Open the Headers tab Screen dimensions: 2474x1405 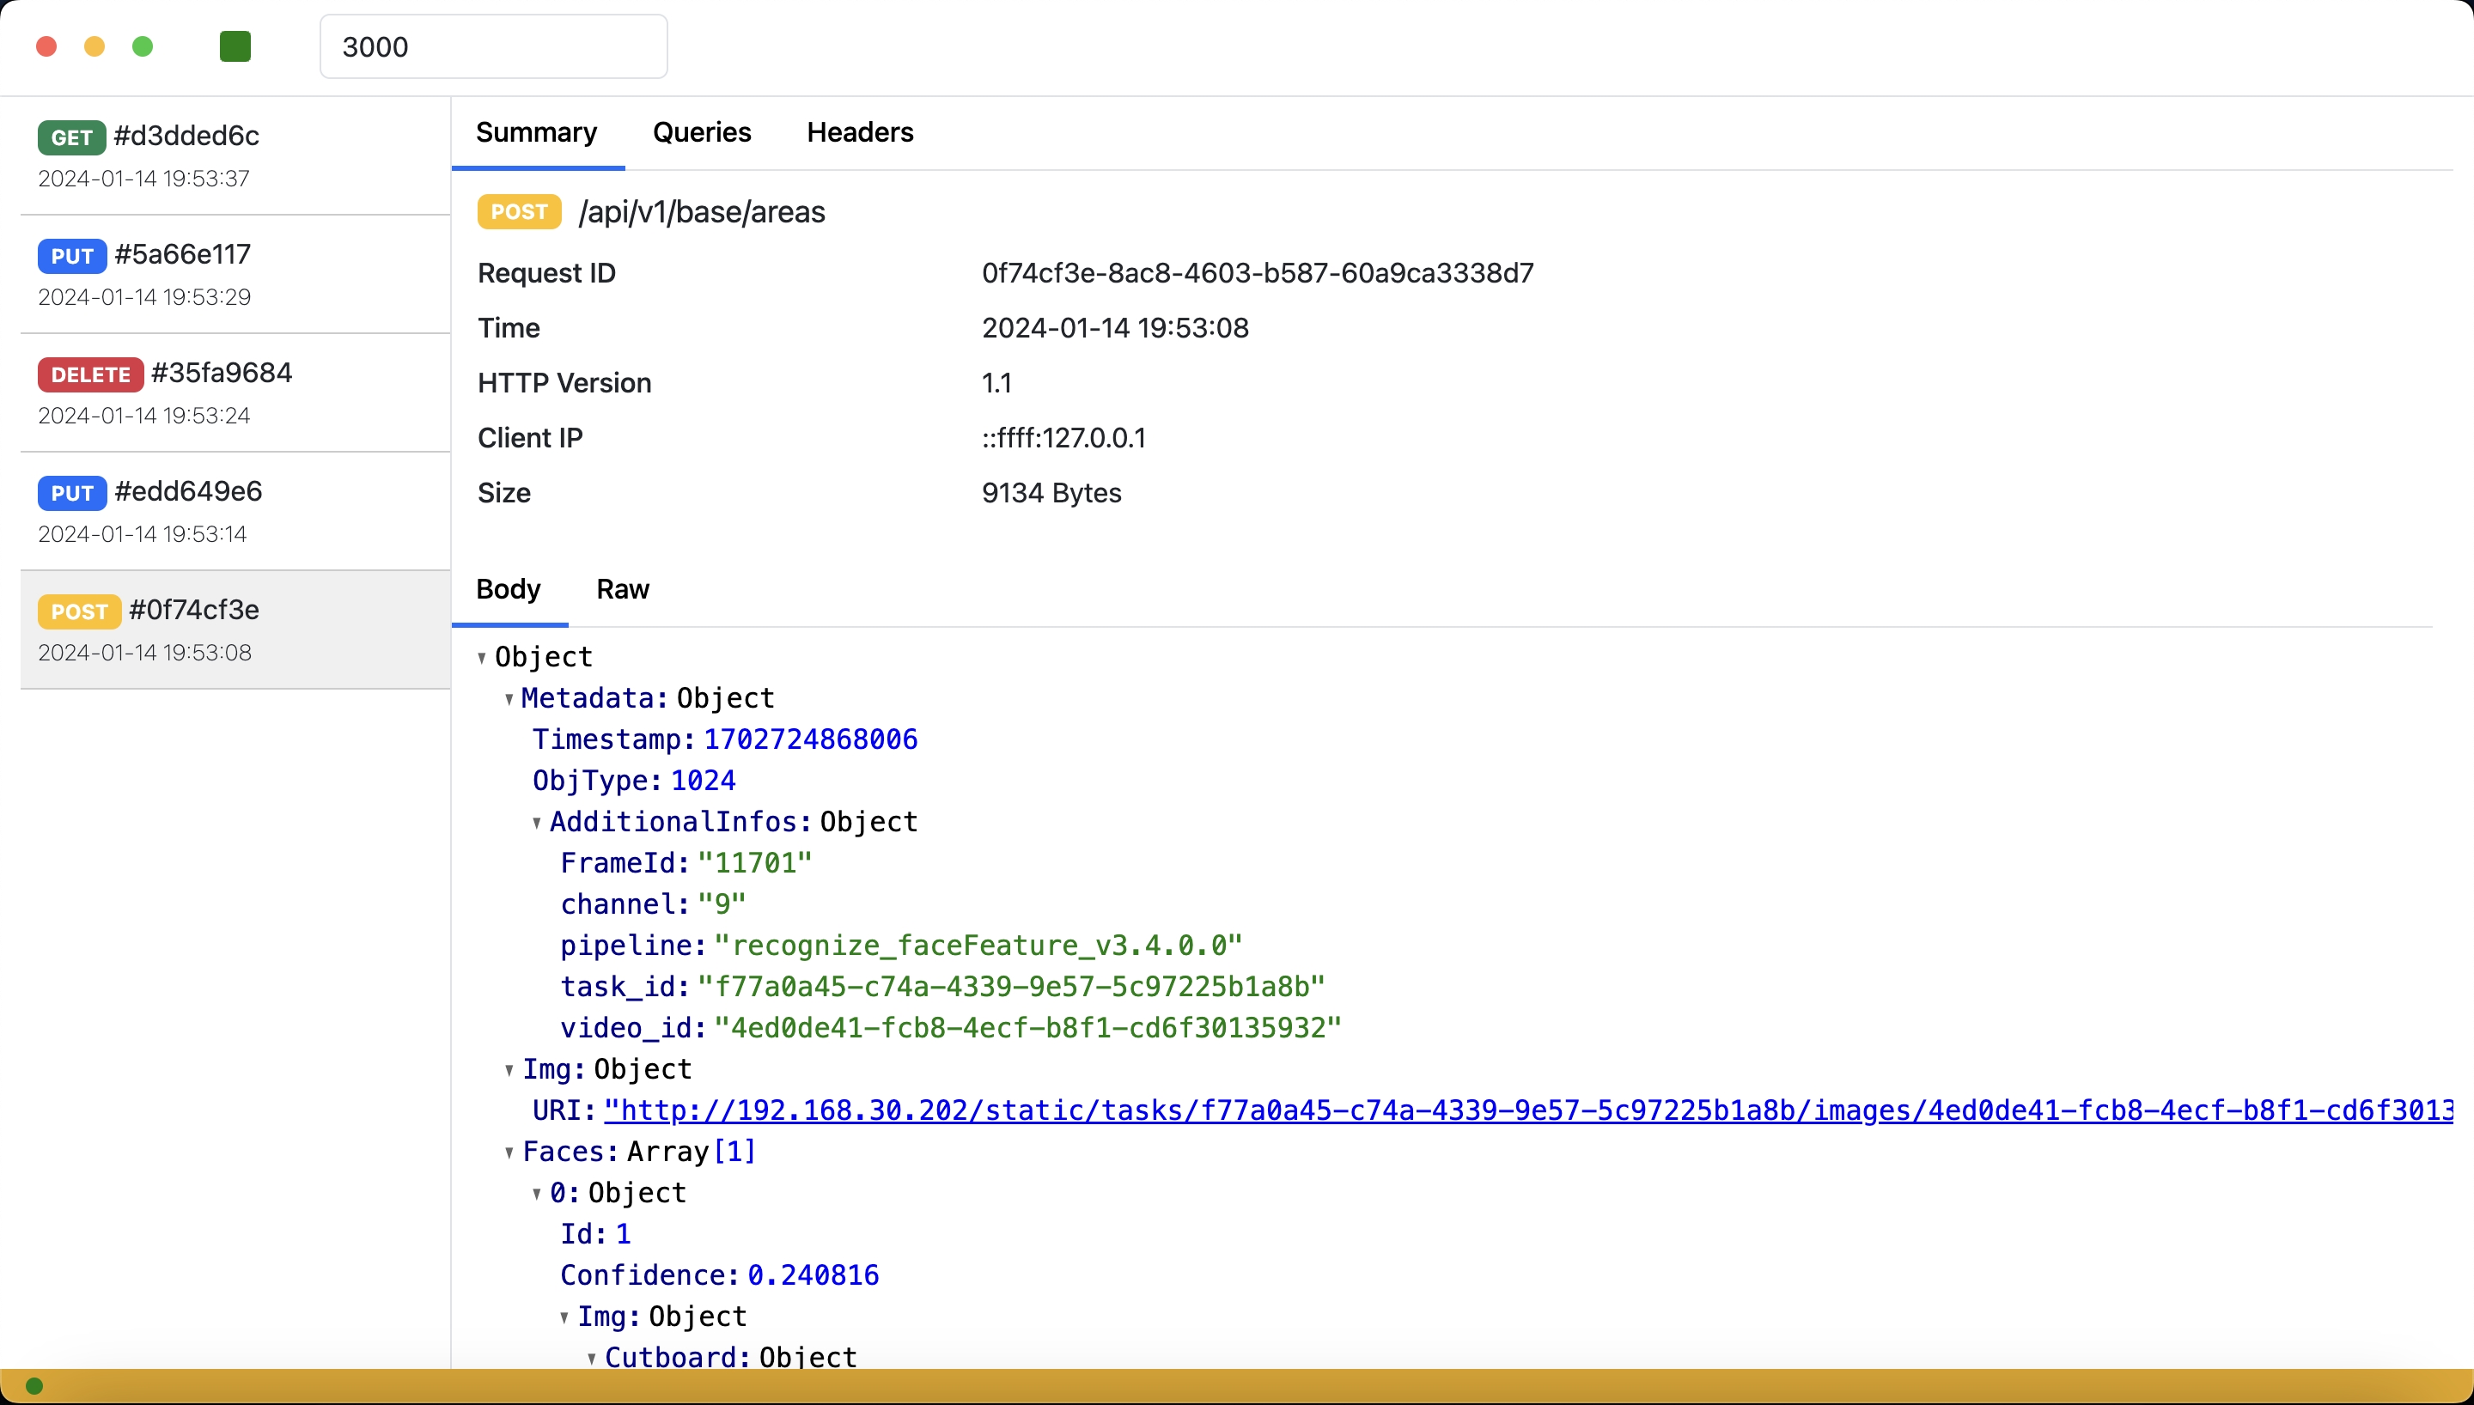pos(860,132)
